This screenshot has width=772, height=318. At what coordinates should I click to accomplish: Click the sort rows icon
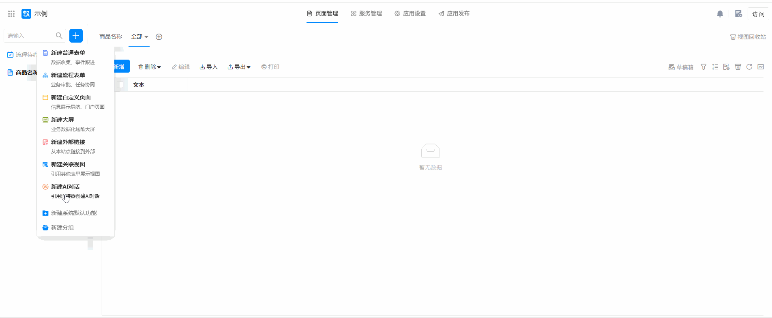pos(715,67)
